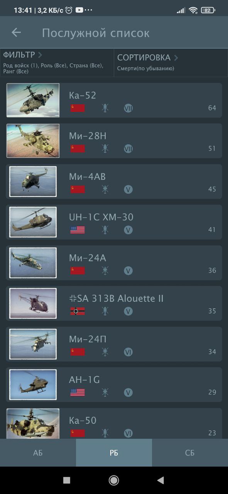Tap the rank VII badge for Ми-28Н
228x494 pixels.
[x=128, y=149]
